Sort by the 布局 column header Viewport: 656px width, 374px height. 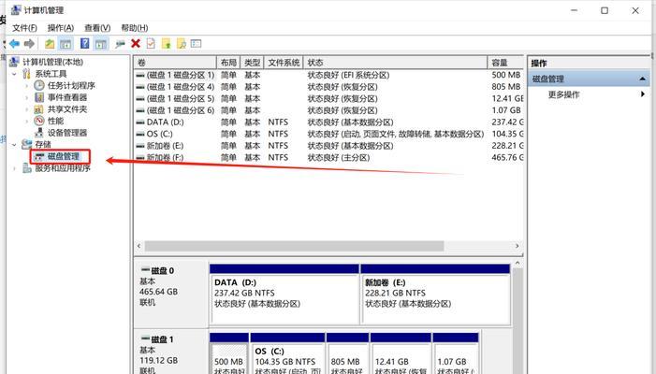pos(228,63)
